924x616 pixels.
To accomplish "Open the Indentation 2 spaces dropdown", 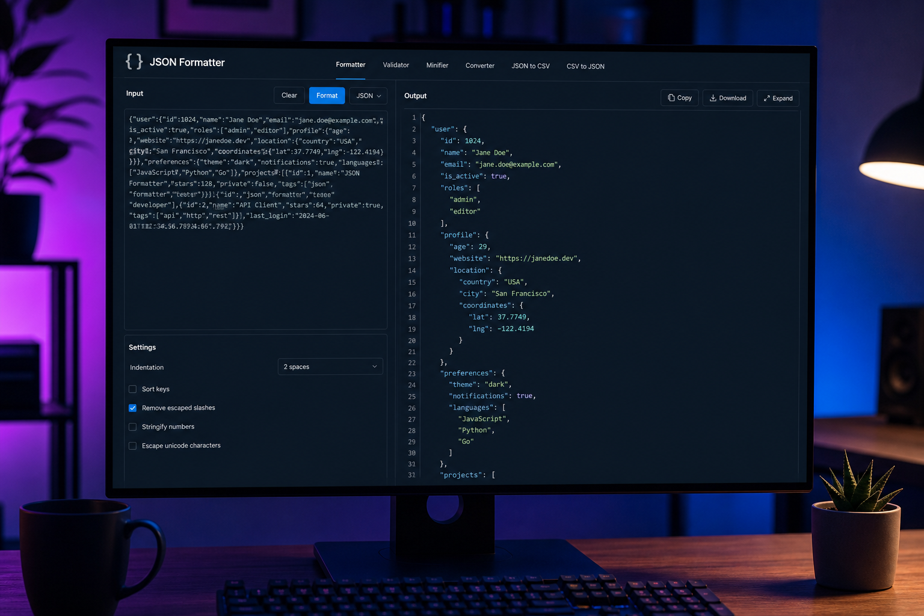I will coord(330,366).
